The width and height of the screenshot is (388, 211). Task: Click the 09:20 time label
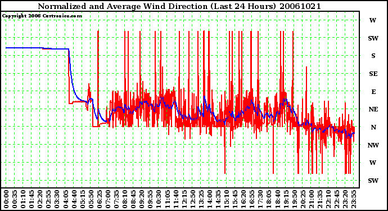click(142, 199)
